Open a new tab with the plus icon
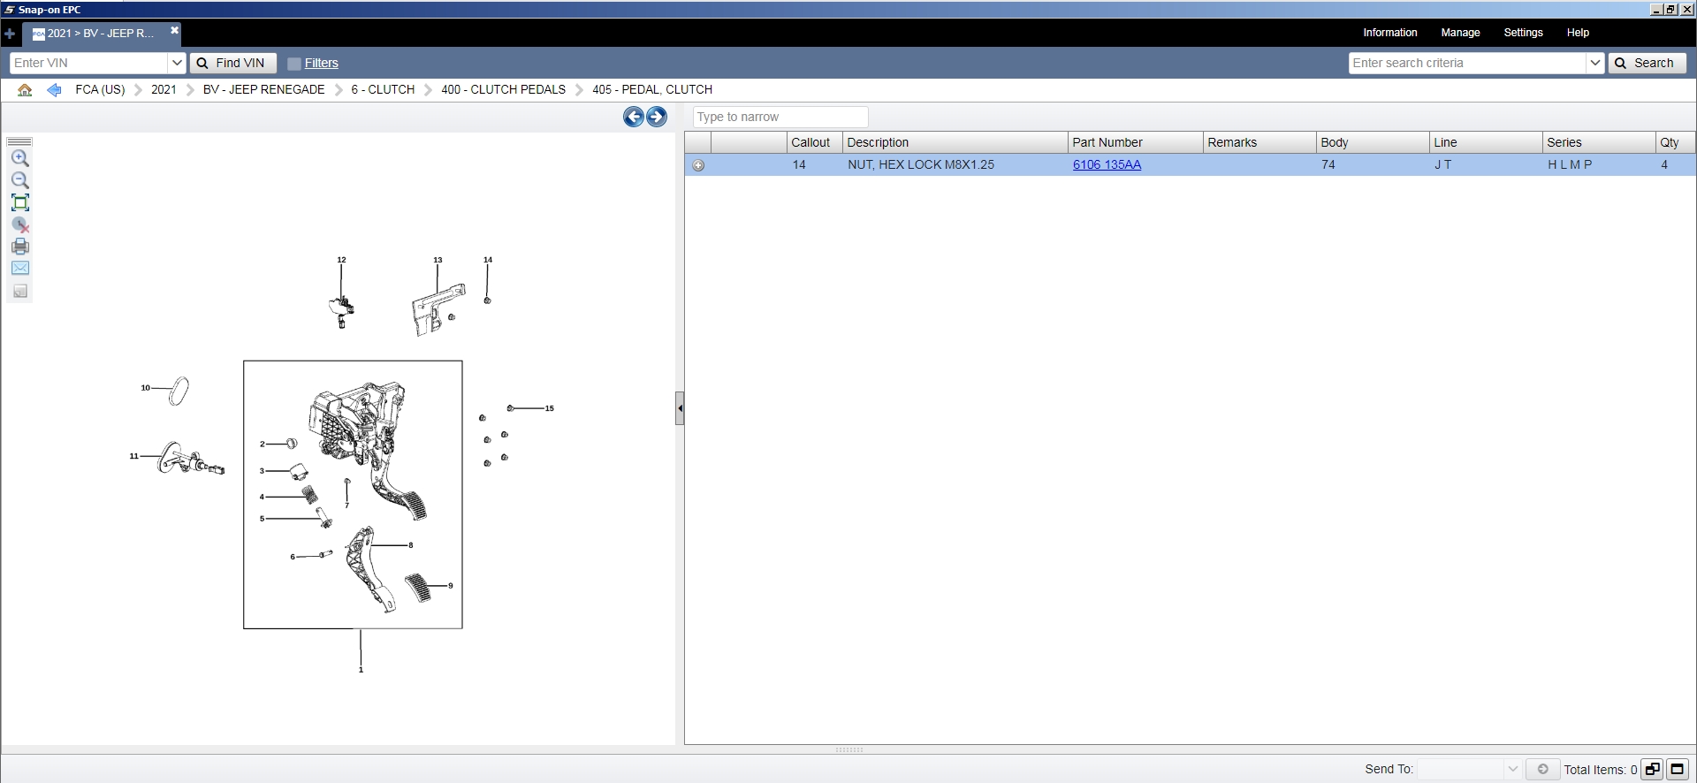Image resolution: width=1697 pixels, height=783 pixels. [x=10, y=34]
